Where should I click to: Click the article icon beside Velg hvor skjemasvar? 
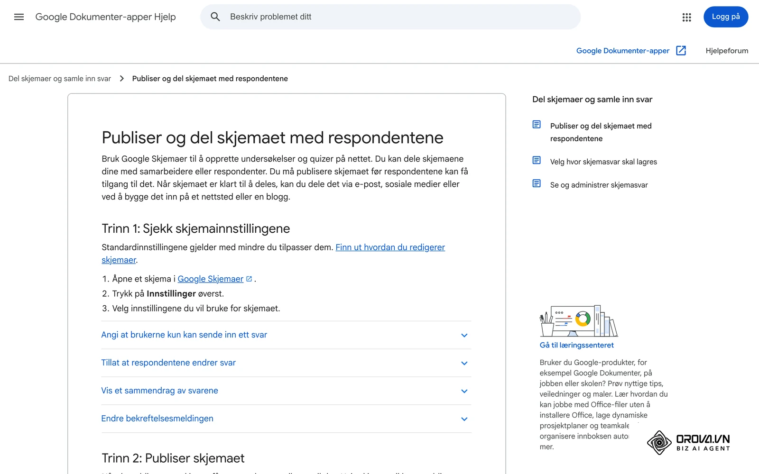pyautogui.click(x=537, y=160)
